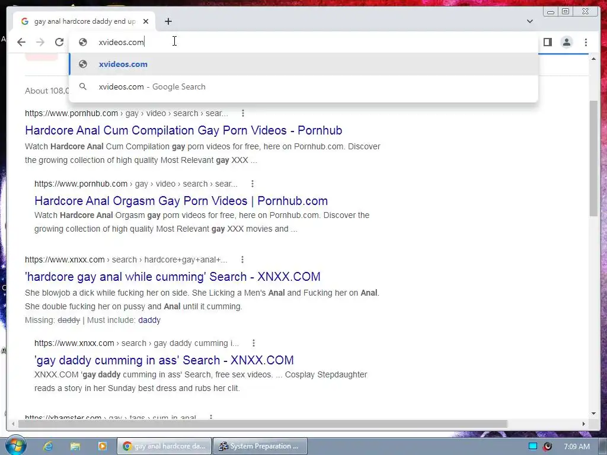Click the vertical scrollbar thumb

593,158
